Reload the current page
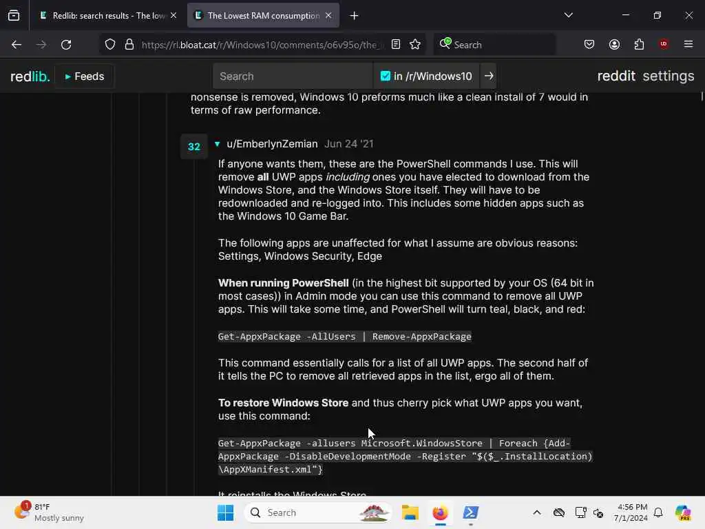The width and height of the screenshot is (705, 529). (66, 45)
